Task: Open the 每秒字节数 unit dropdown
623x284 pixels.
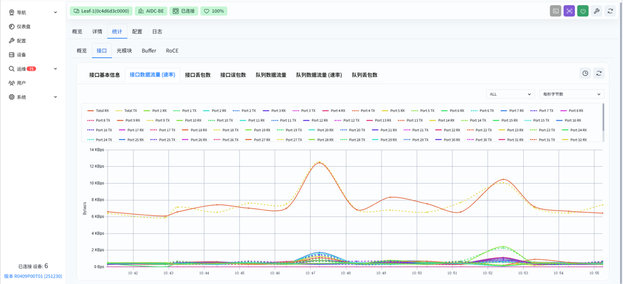Action: tap(572, 94)
